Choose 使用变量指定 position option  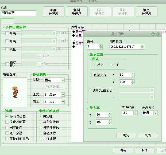[90, 90]
